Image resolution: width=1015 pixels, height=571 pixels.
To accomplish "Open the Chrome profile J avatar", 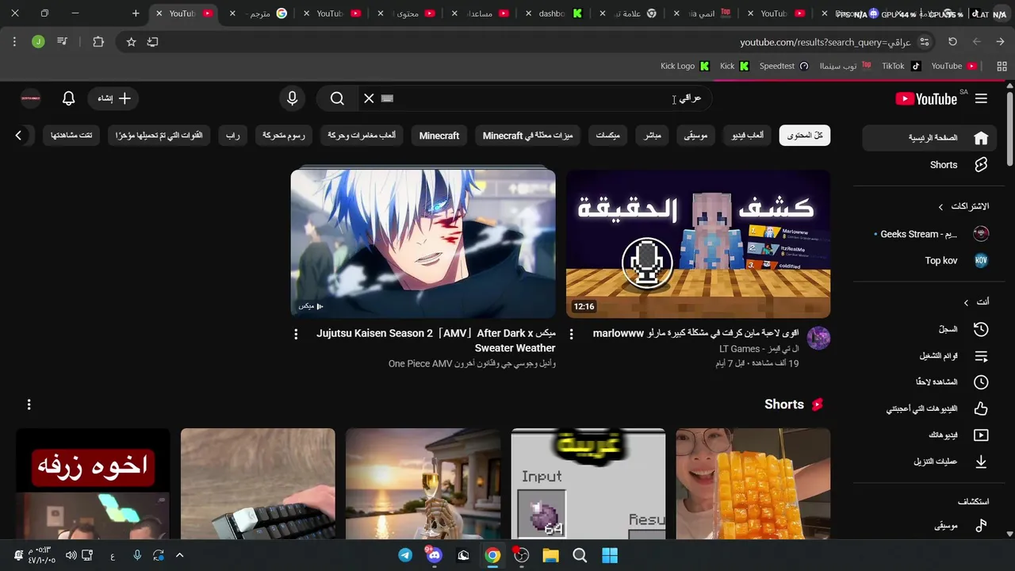I will tap(38, 42).
